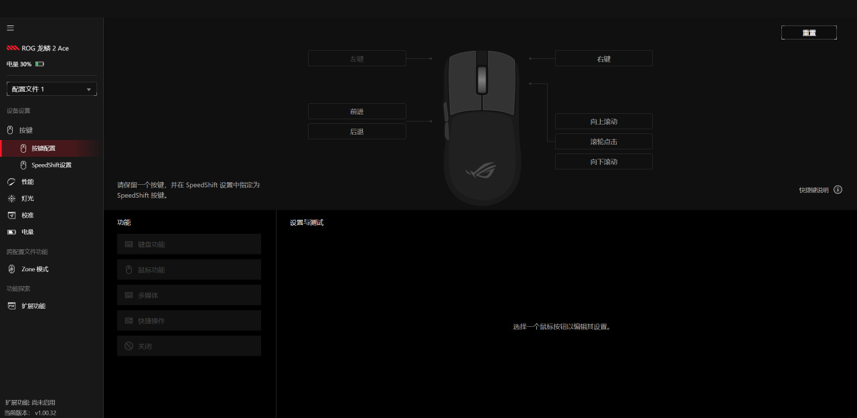Screen dimensions: 857x418
Task: Click the battery icon beside 电量 menu
Action: [11, 232]
